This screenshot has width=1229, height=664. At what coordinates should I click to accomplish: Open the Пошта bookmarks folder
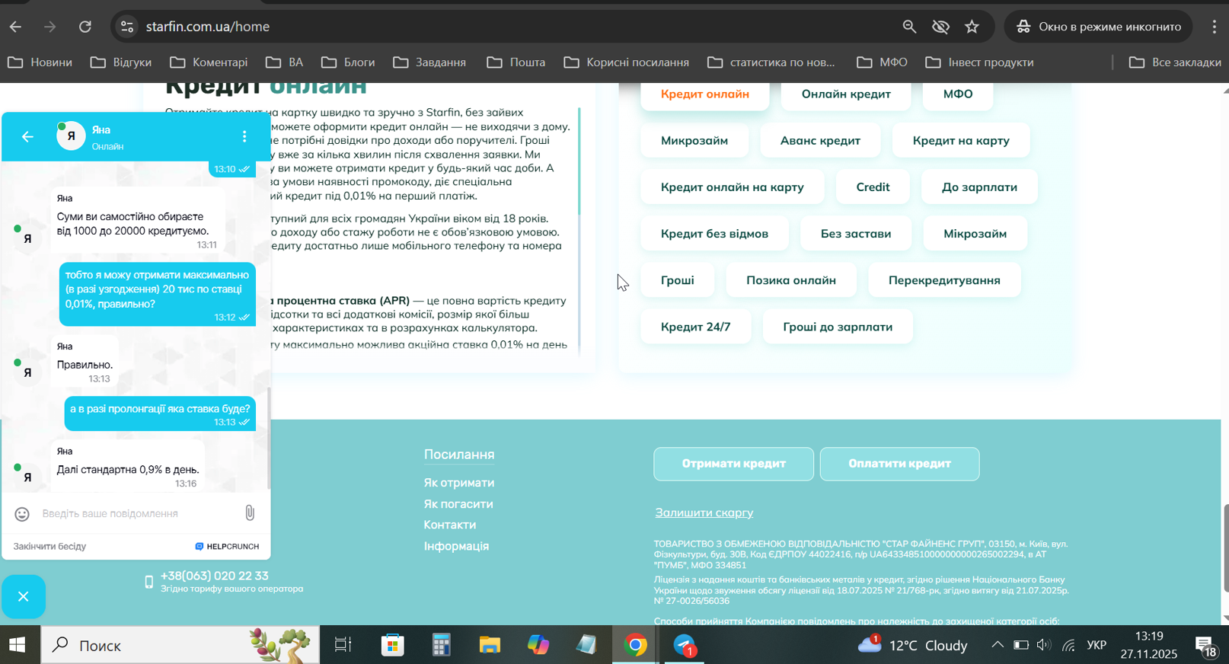pyautogui.click(x=516, y=62)
